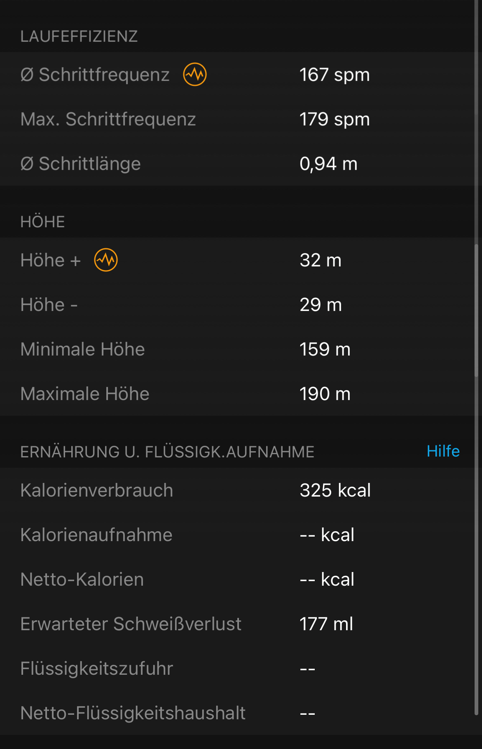Click the LAUFEFFIZIENZ section header
Viewport: 482px width, 749px height.
tap(79, 36)
